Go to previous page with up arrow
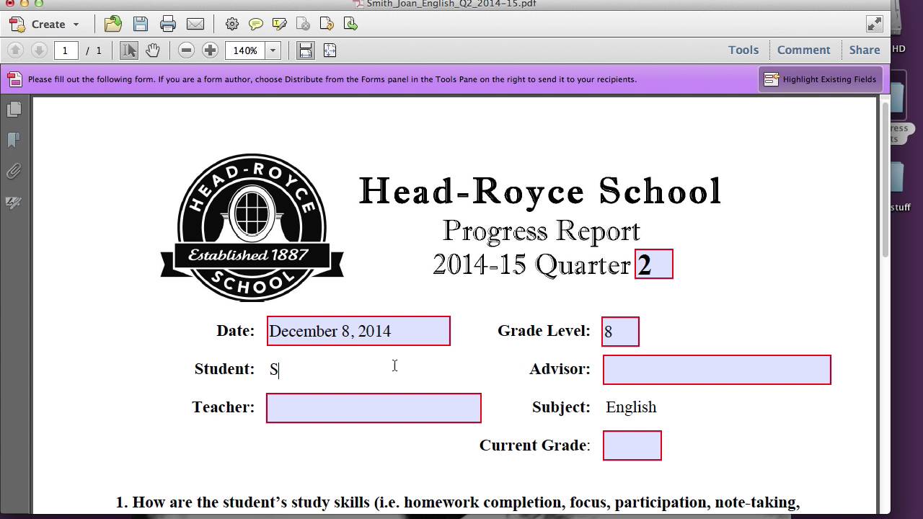 (15, 50)
